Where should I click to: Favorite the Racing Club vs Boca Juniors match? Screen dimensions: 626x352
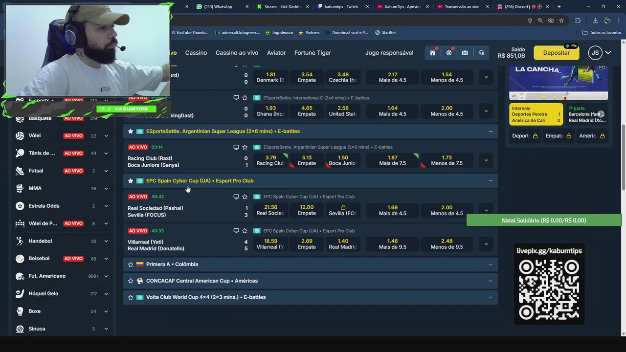click(x=245, y=147)
